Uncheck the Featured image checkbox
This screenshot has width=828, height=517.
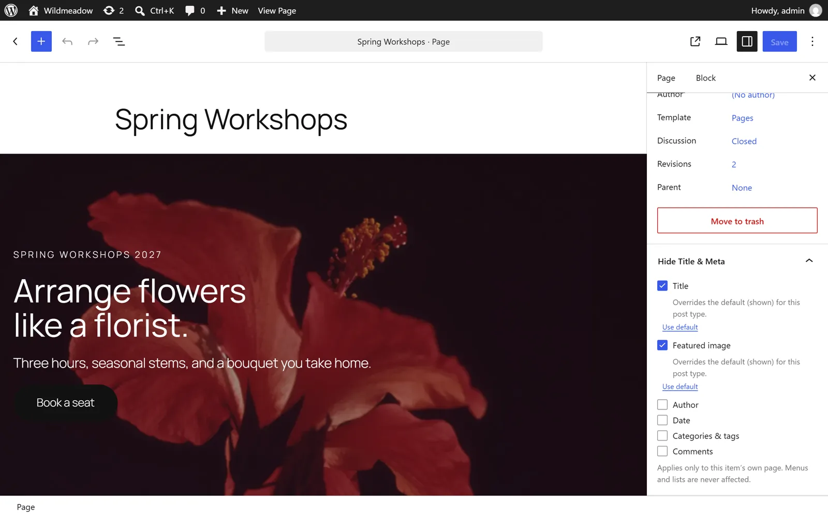[662, 345]
